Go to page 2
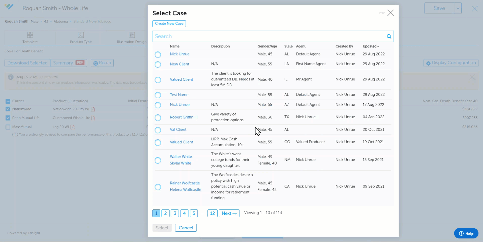 tap(165, 213)
